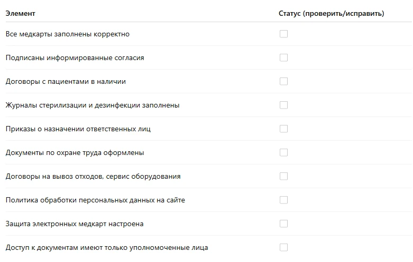Mark Договоры с пациентами в наличии checkbox
This screenshot has height=262, width=413.
coord(283,81)
